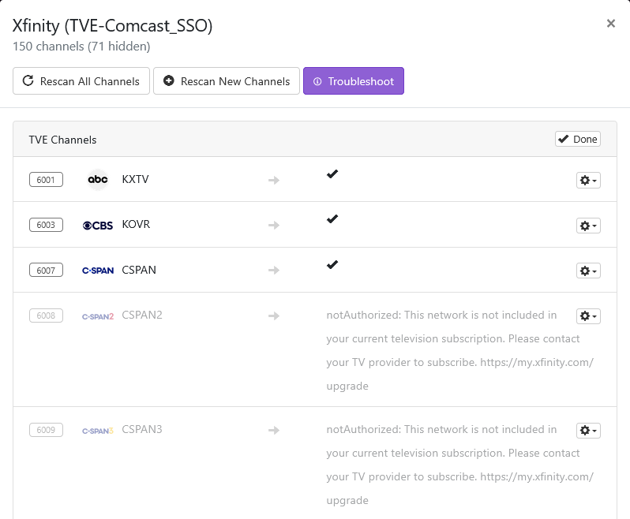Click the C-SPAN3 channel logo

(x=98, y=431)
